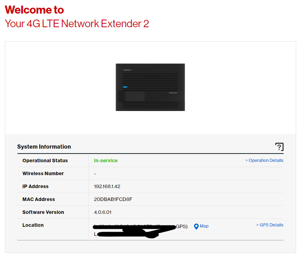Screen dimensions: 301x254
Task: Click the Software Version label
Action: pos(43,212)
